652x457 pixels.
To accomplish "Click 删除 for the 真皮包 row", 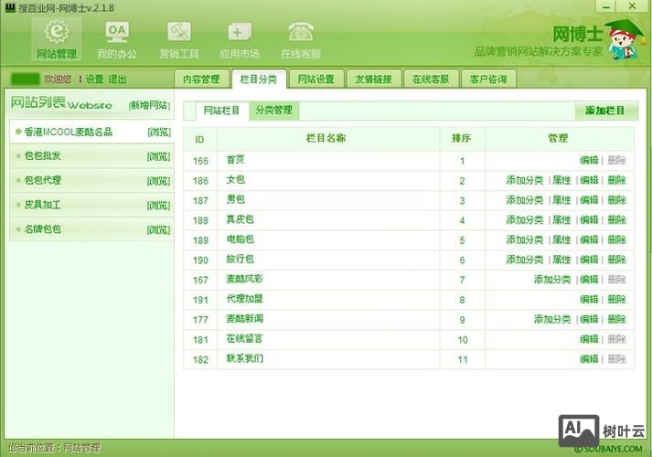I will click(616, 220).
